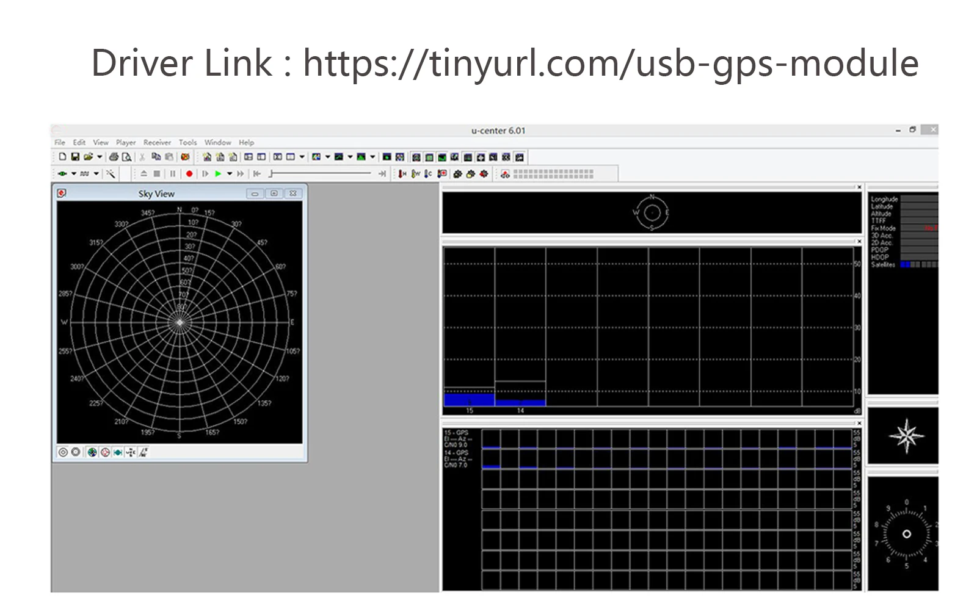
Task: Expand the histogram view dropdown arrow
Action: 372,157
